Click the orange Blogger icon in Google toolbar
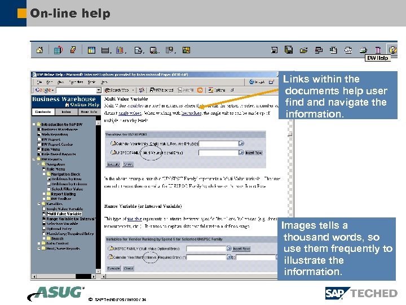Viewport: 406px width, 305px height. [x=200, y=90]
